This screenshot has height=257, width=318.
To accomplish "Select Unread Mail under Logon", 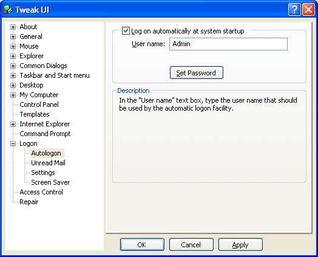I will pos(48,163).
